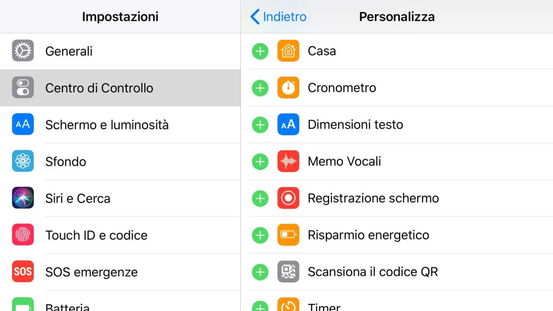
Task: Add Memo Vocali using green plus
Action: [x=260, y=162]
